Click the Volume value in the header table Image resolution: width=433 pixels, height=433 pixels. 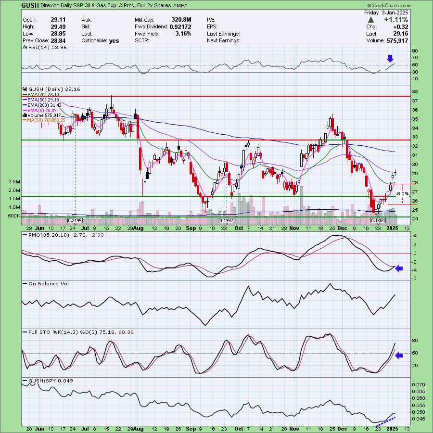(x=397, y=40)
